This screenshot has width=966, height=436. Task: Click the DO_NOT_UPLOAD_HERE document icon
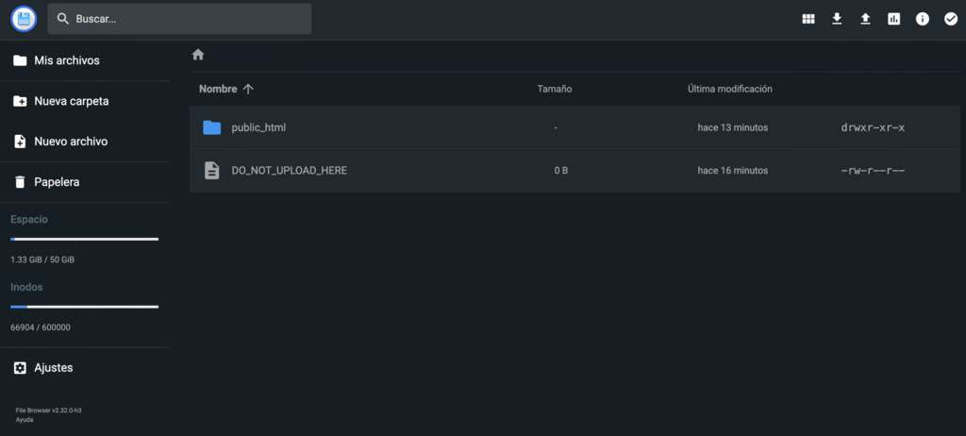[212, 171]
